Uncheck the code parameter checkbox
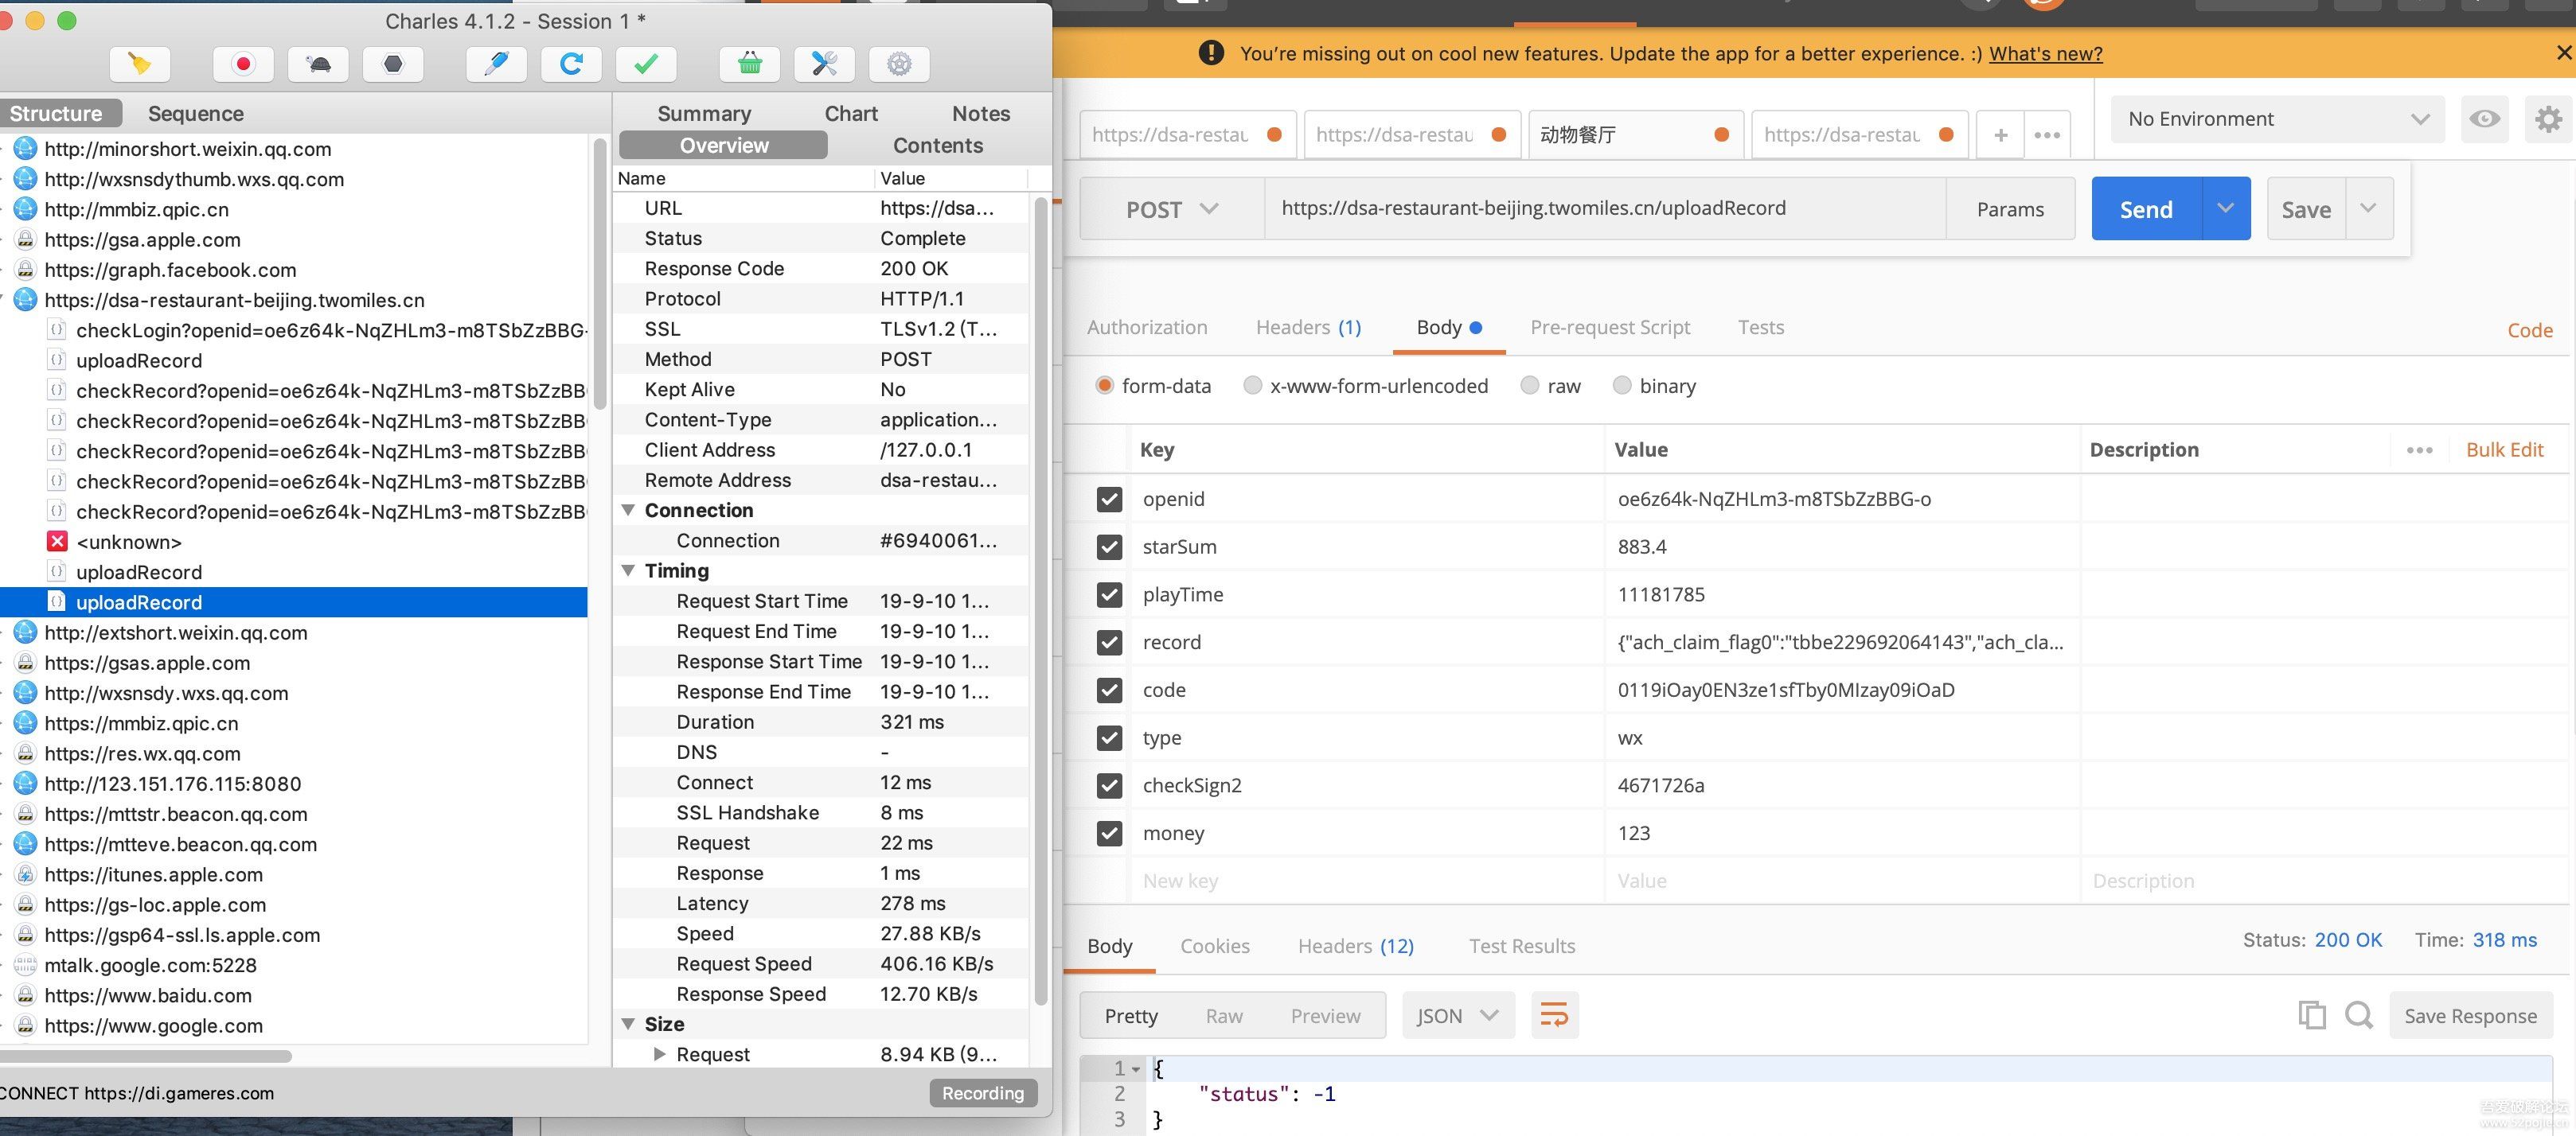Image resolution: width=2576 pixels, height=1136 pixels. pos(1109,691)
